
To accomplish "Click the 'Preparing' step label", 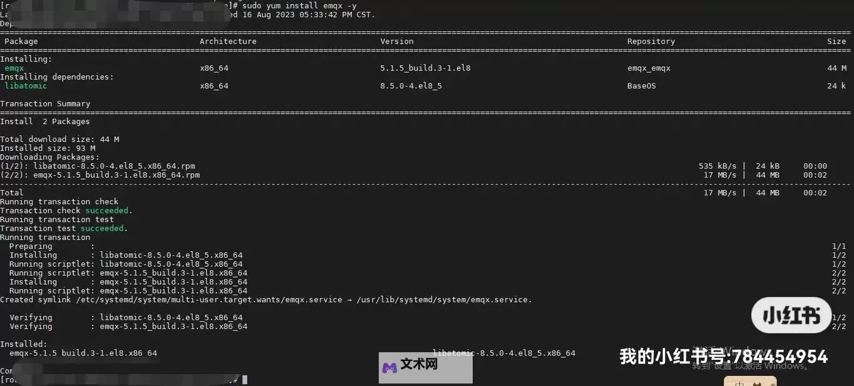I will tap(31, 246).
